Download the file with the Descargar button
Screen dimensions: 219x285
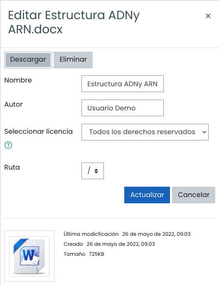point(28,60)
